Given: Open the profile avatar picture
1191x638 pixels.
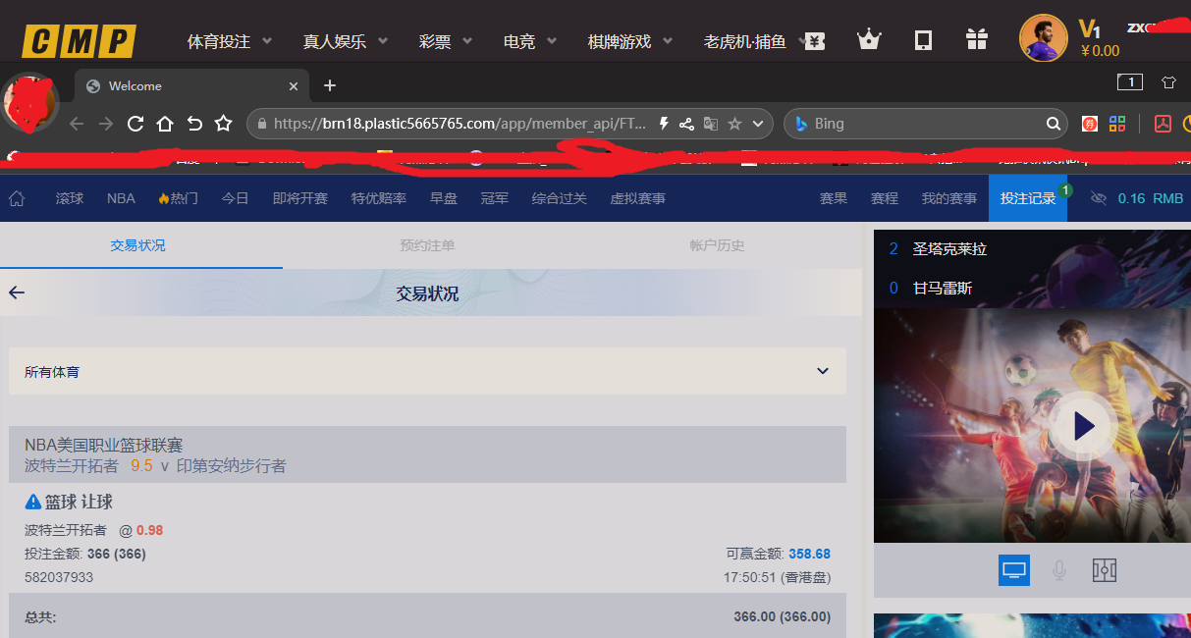Looking at the screenshot, I should (x=1043, y=38).
